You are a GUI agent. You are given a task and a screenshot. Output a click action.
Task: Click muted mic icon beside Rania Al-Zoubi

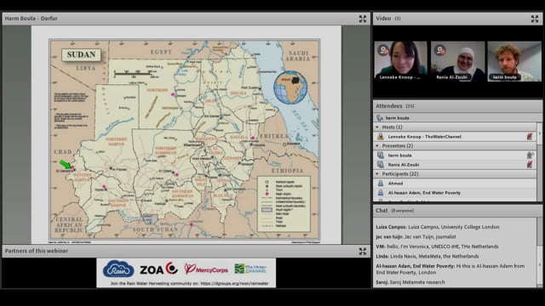pyautogui.click(x=530, y=165)
